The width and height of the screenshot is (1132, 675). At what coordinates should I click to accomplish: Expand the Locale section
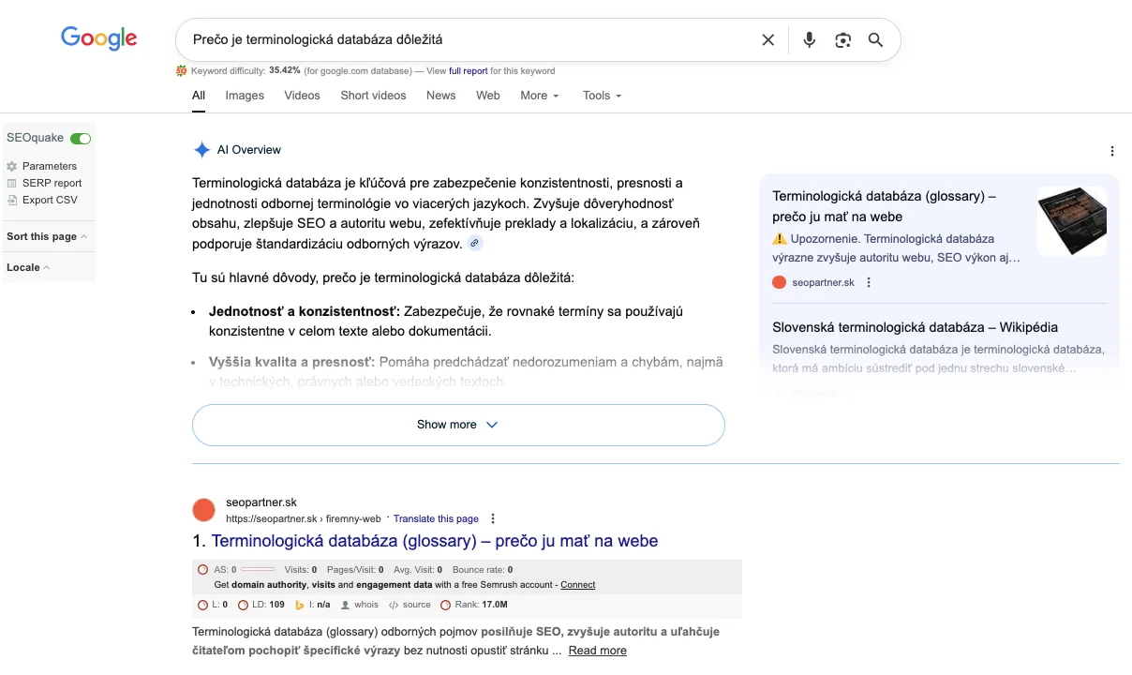tap(28, 268)
